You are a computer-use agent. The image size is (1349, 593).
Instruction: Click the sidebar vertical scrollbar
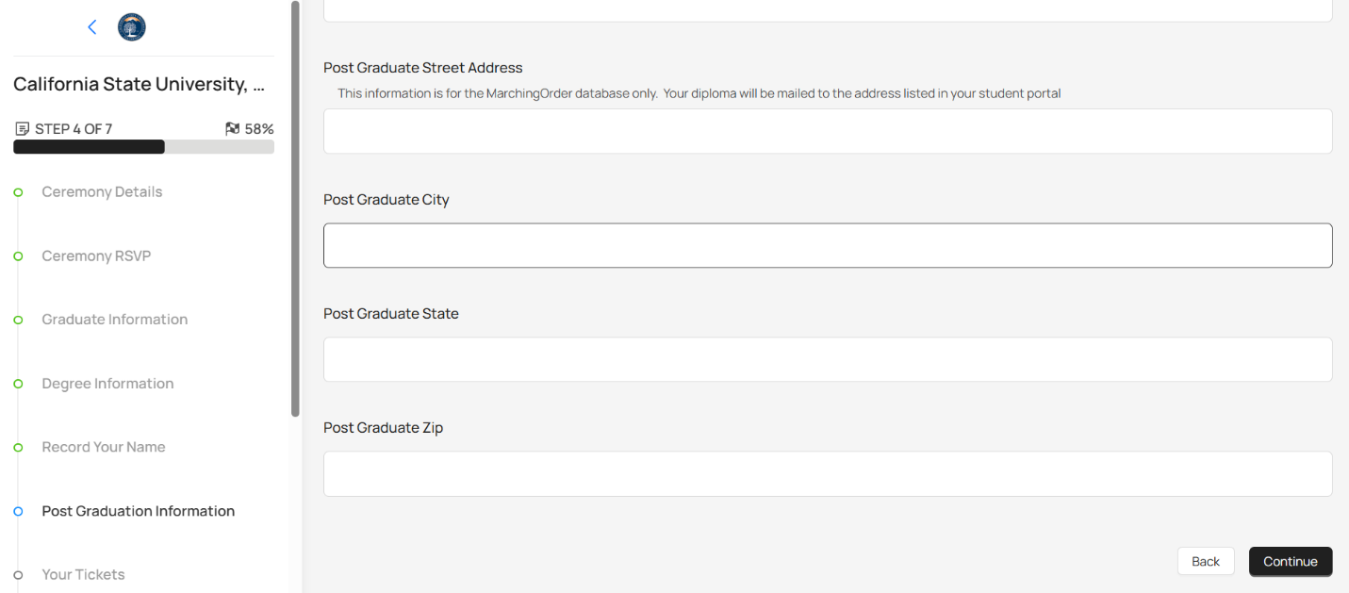296,207
